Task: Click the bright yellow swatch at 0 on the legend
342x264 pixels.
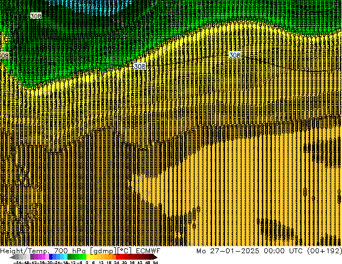Action: (88, 257)
